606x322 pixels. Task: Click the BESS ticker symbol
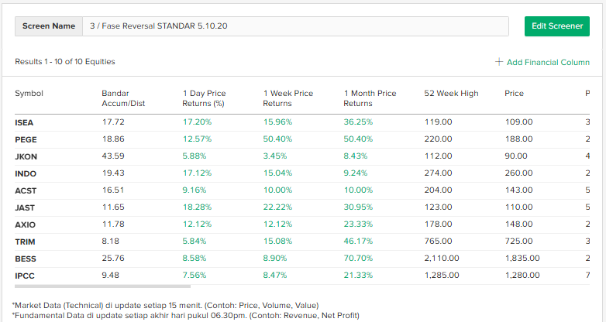[x=25, y=259]
